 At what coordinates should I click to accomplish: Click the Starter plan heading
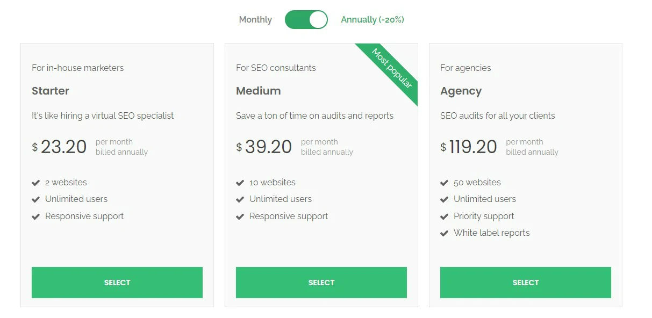coord(51,91)
